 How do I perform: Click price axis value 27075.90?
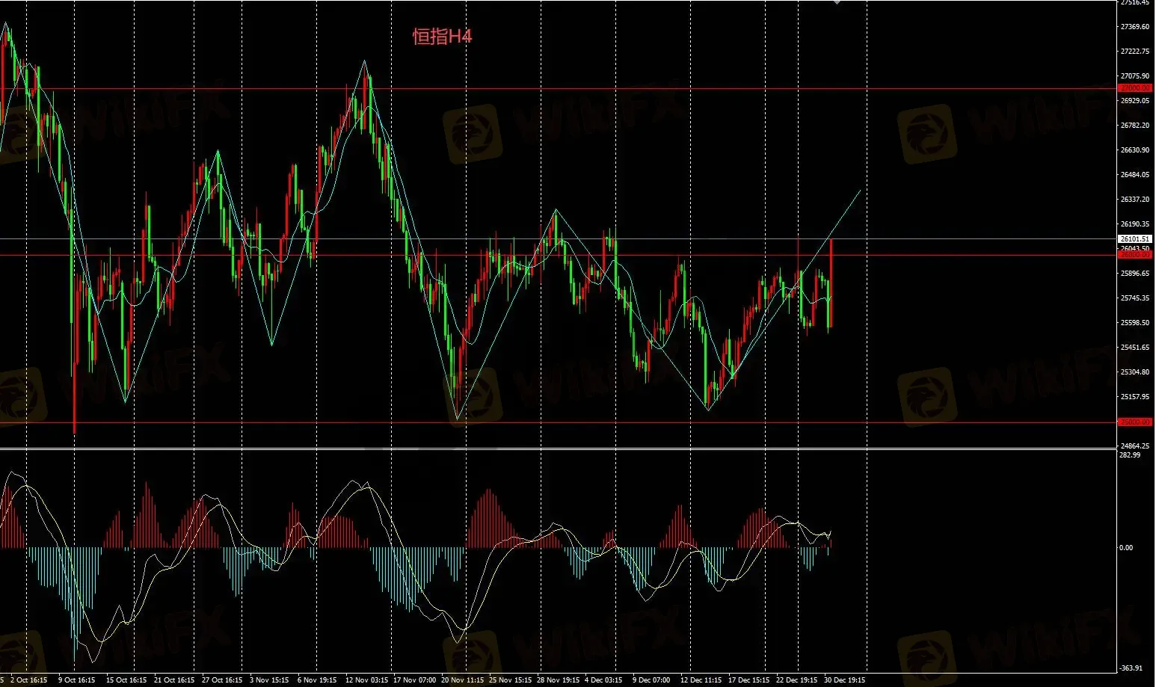coord(1135,76)
